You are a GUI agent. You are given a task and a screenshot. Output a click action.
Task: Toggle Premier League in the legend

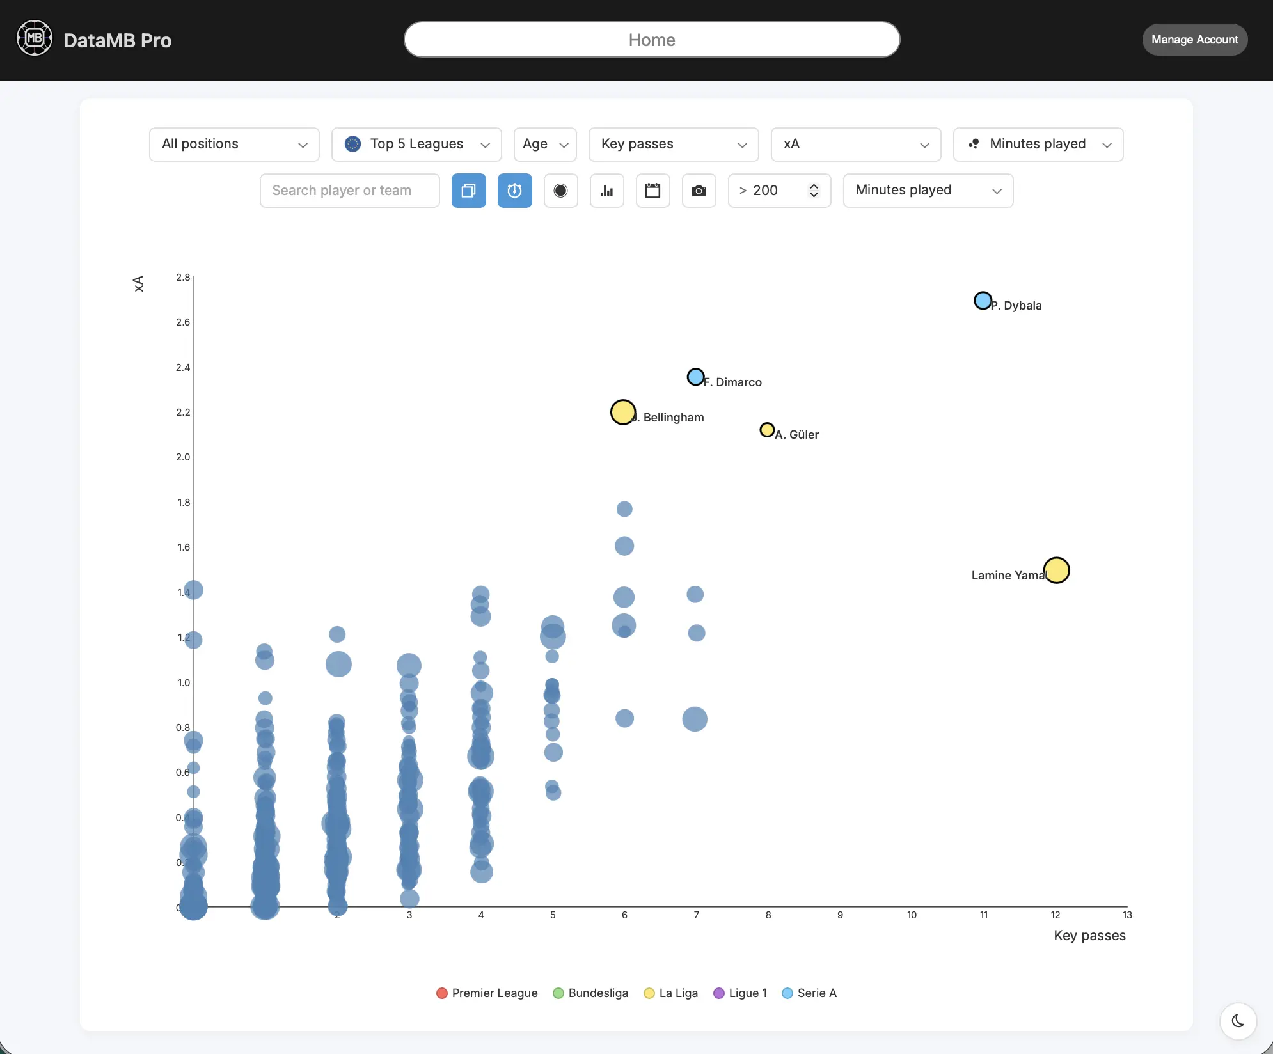(x=487, y=993)
